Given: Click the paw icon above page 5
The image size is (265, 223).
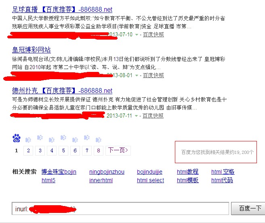Looking at the screenshot, I should tap(63, 138).
